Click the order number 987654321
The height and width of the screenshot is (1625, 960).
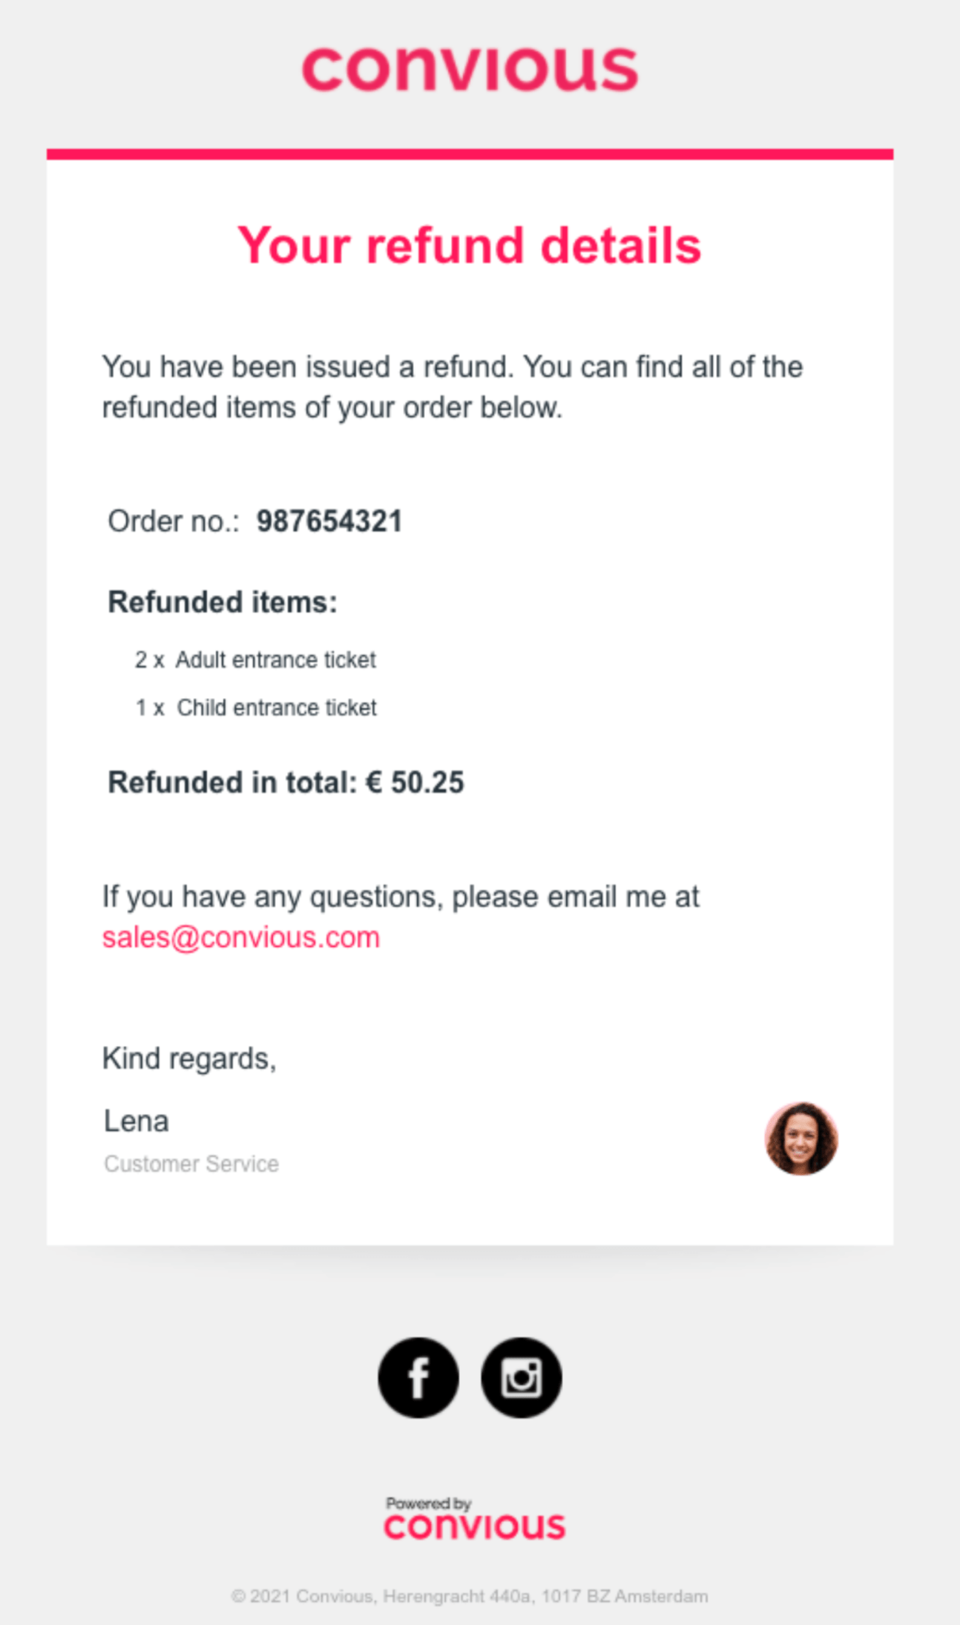click(x=329, y=521)
